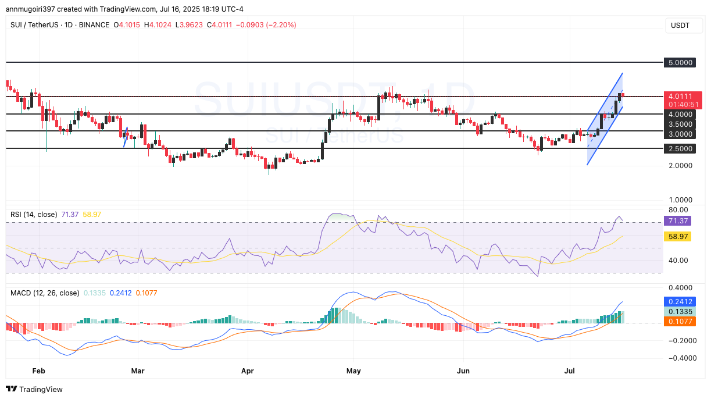Click the yellow 58.97 RSI axis tag
Image resolution: width=711 pixels, height=399 pixels.
677,237
